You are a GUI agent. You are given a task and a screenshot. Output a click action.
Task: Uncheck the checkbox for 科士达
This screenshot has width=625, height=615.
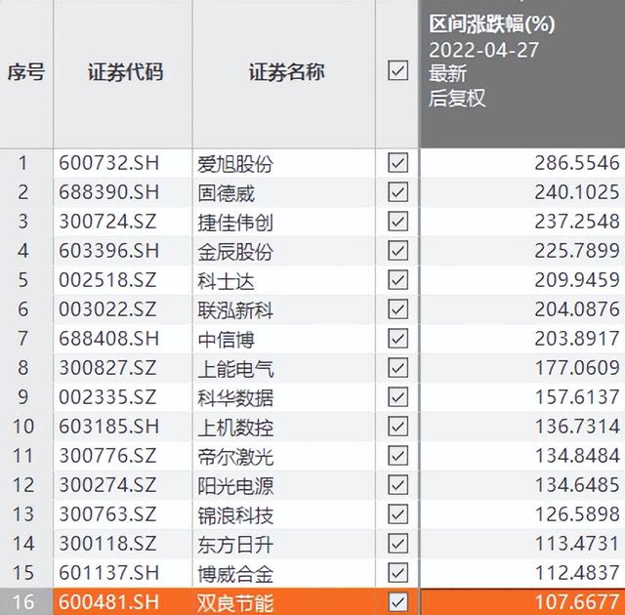397,280
